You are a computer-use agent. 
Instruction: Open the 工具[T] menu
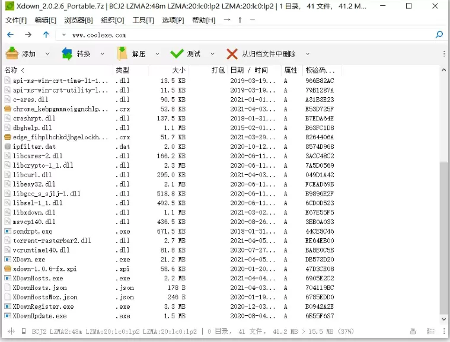[143, 20]
